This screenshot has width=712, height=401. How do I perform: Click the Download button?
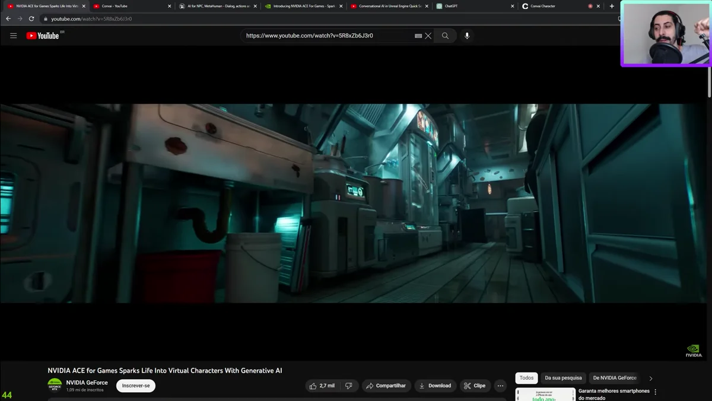pyautogui.click(x=435, y=386)
